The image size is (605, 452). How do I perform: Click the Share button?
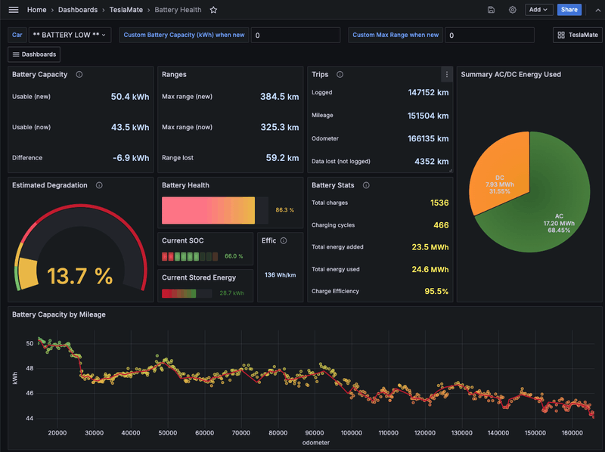coord(569,10)
